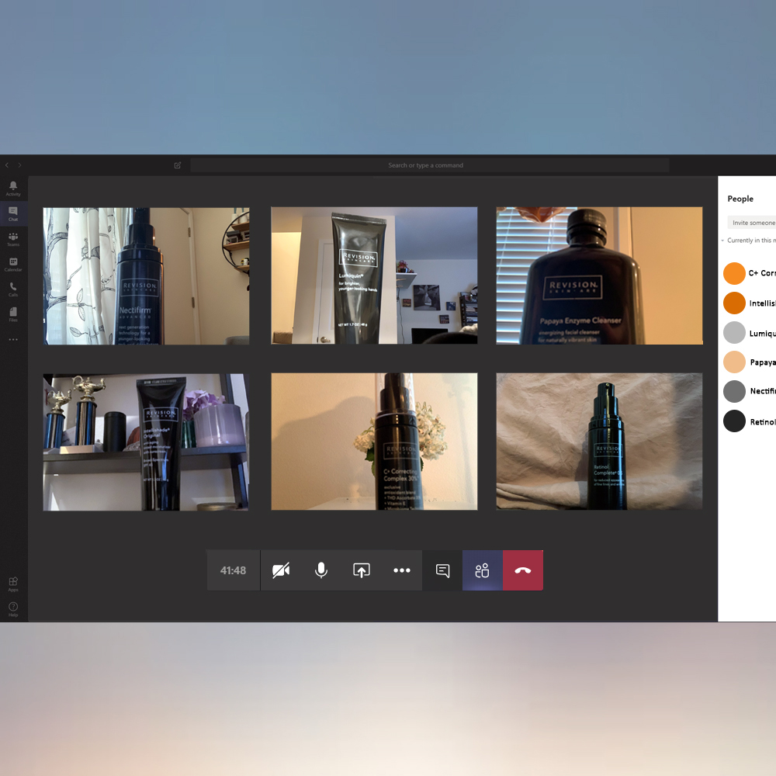Select the Retinol Complete video tile
The width and height of the screenshot is (776, 776).
click(599, 442)
